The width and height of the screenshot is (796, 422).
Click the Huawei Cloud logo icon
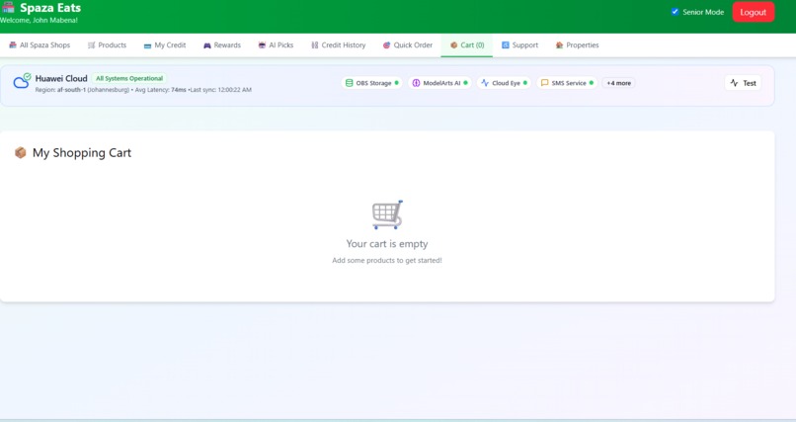click(22, 81)
